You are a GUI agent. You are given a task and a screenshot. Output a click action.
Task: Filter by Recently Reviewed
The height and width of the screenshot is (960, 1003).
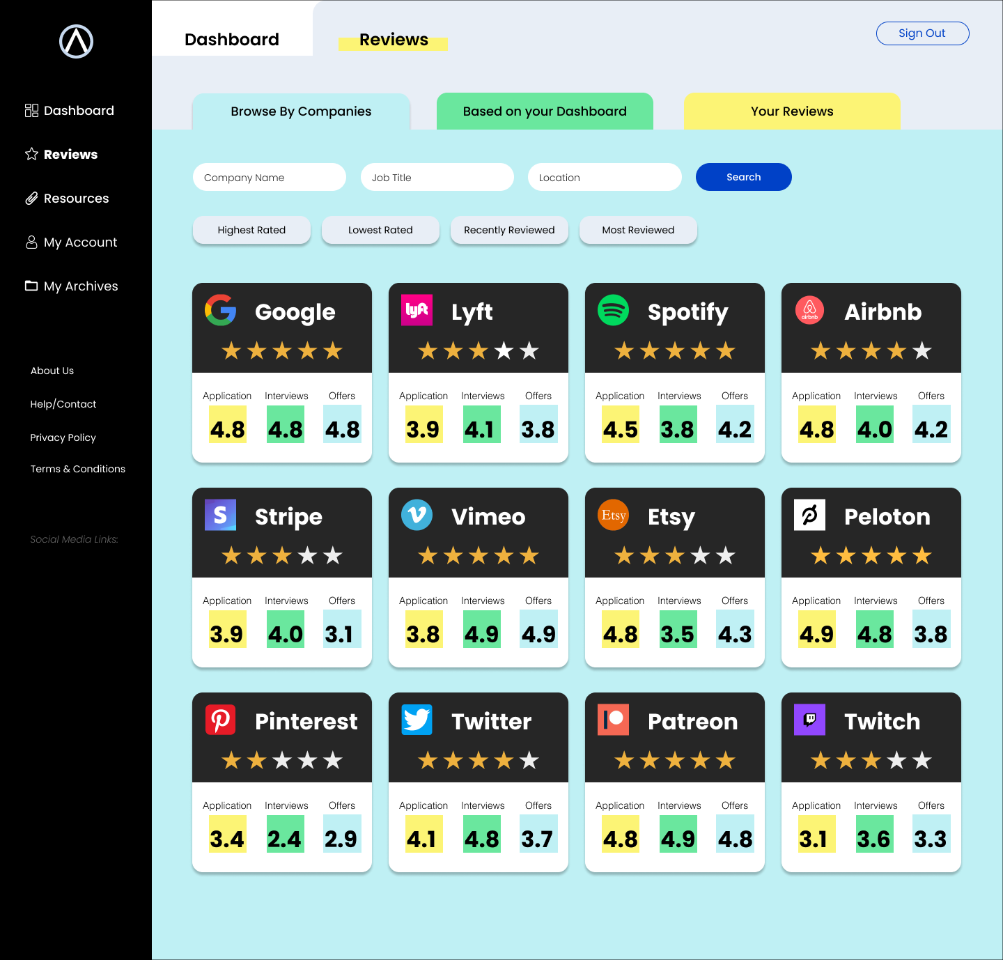click(509, 230)
